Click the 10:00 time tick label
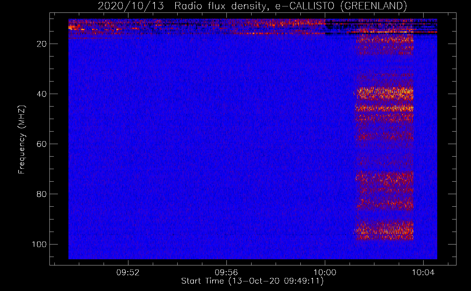This screenshot has height=291, width=471. click(325, 273)
